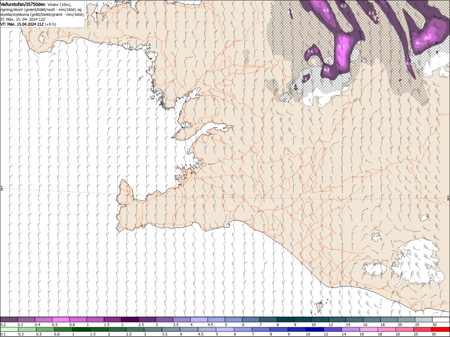Pick the deep blue 10 rain scale swatch
Viewport: 450px width, 337px height.
315,330
